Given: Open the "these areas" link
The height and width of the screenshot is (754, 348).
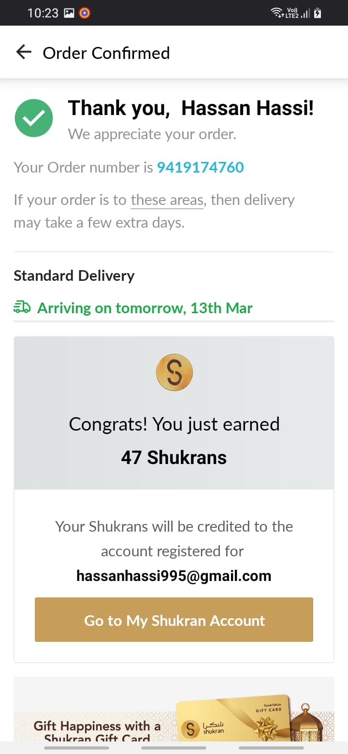Looking at the screenshot, I should tap(167, 200).
